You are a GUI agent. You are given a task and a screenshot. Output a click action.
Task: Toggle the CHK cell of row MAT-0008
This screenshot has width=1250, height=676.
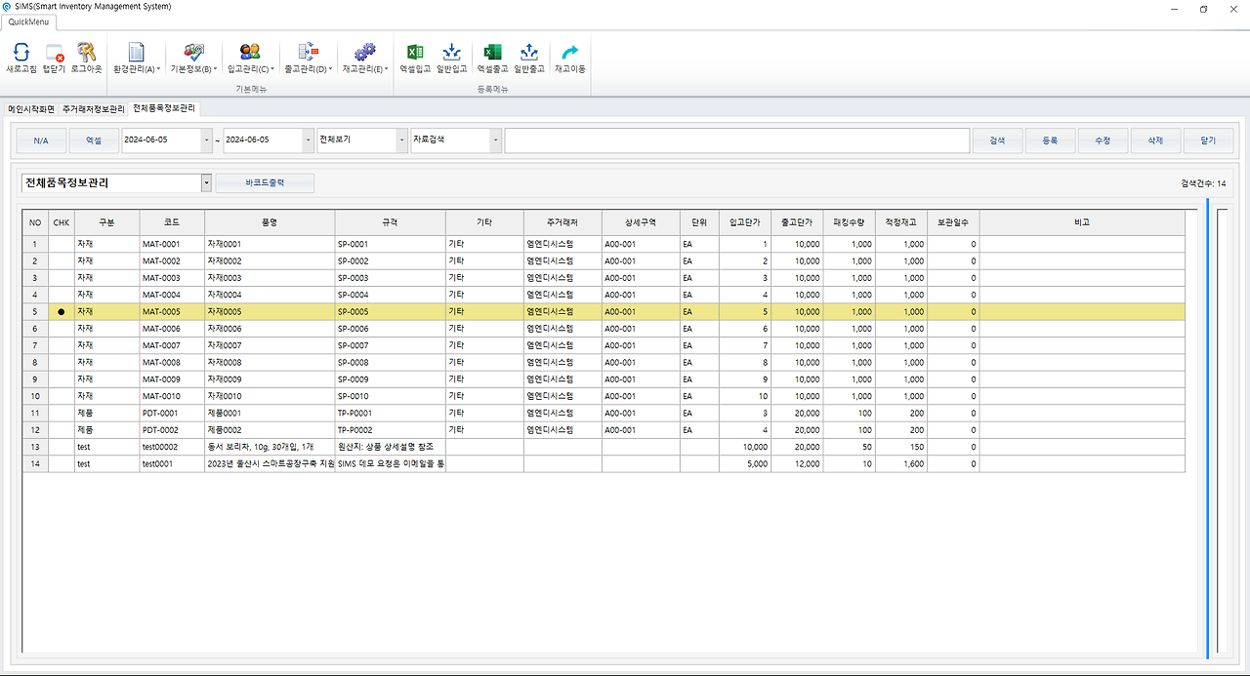62,363
